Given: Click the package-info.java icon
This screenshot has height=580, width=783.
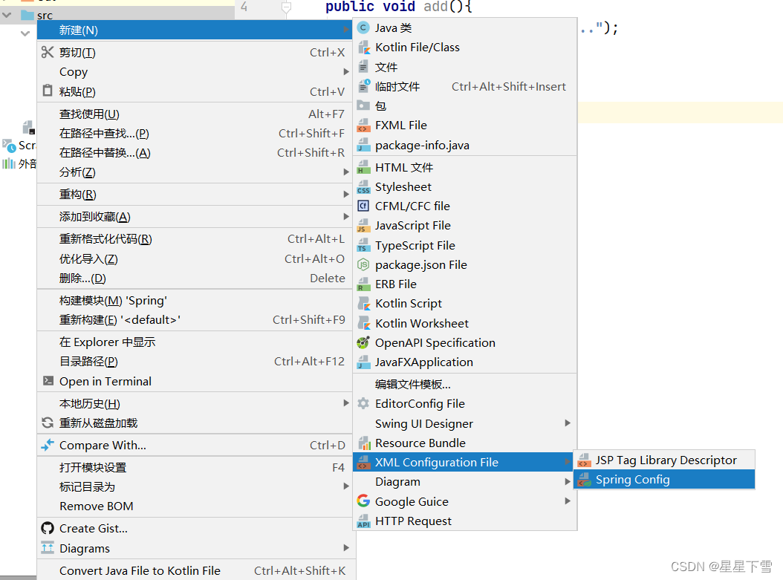Looking at the screenshot, I should point(363,146).
